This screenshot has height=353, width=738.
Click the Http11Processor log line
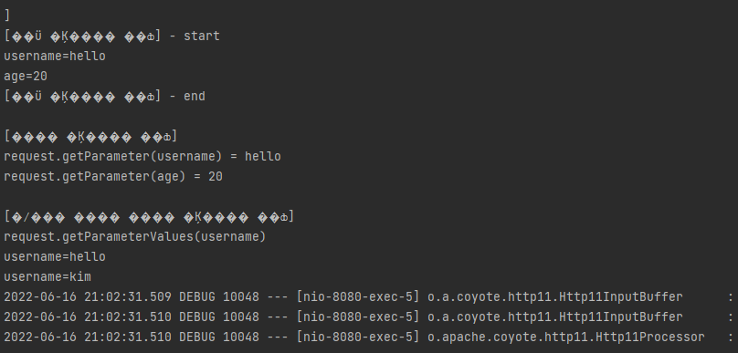(368, 337)
